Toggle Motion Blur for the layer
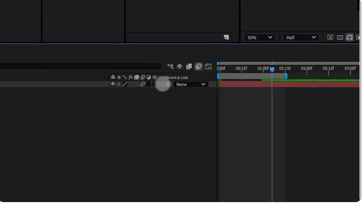 [143, 84]
